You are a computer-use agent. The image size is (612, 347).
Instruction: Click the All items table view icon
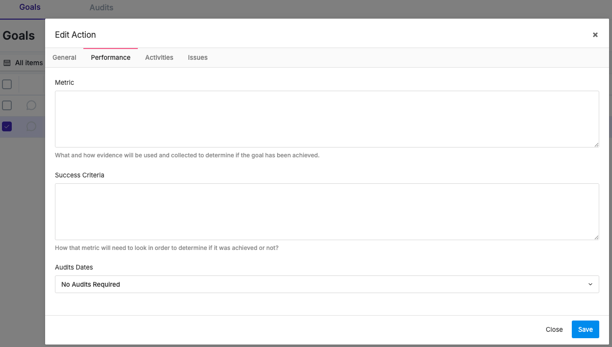[7, 63]
